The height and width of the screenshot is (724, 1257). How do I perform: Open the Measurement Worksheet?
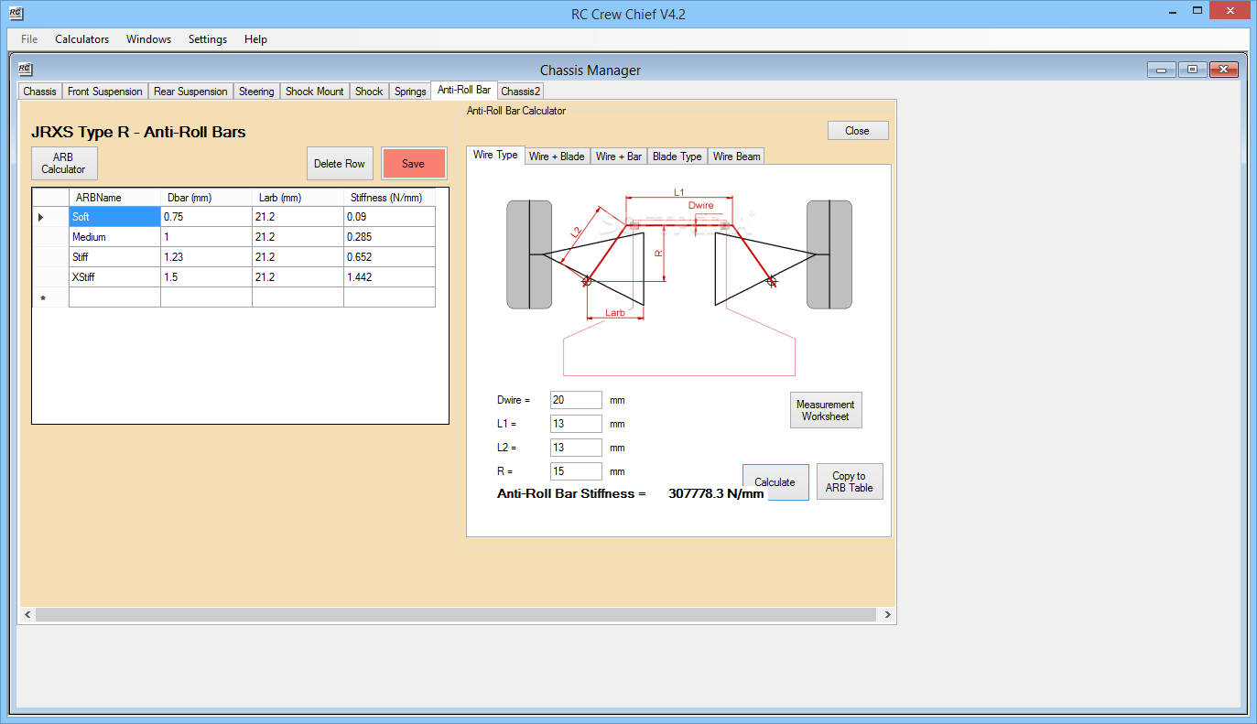click(826, 410)
